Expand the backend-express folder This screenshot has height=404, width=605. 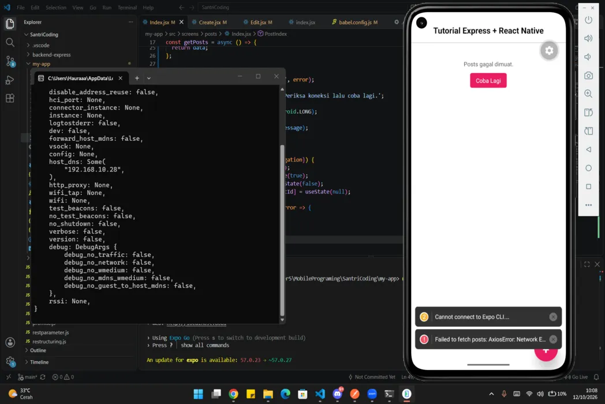click(x=51, y=55)
